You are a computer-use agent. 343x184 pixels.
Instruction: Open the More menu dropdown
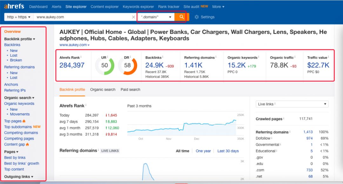tap(218, 7)
